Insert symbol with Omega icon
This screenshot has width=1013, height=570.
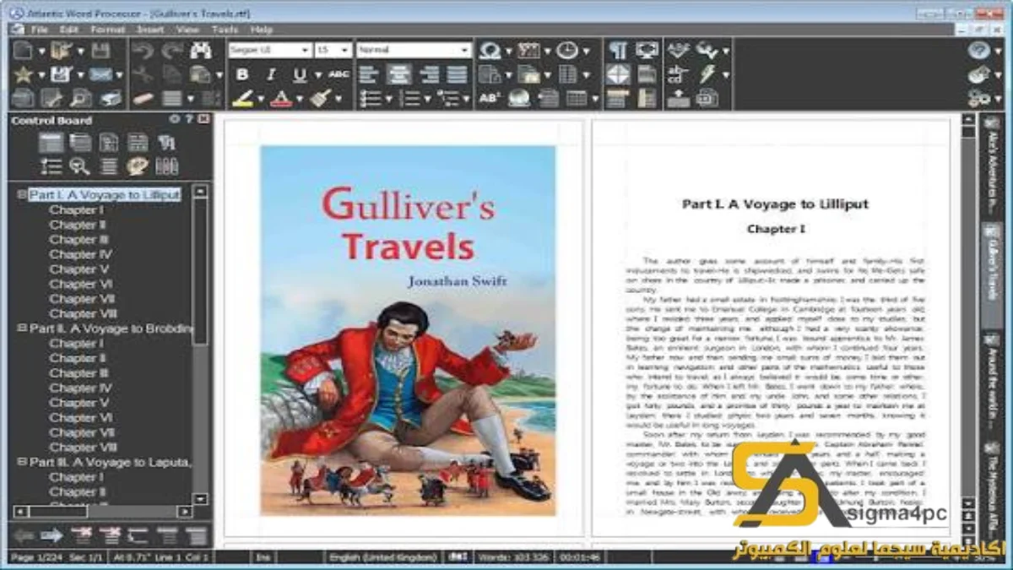point(490,51)
